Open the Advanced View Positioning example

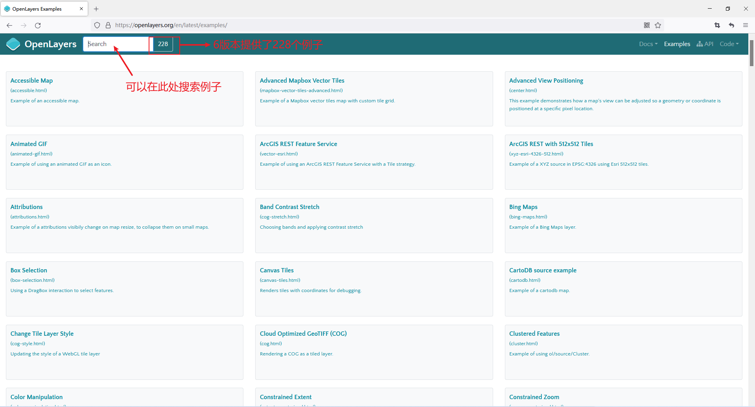[546, 81]
